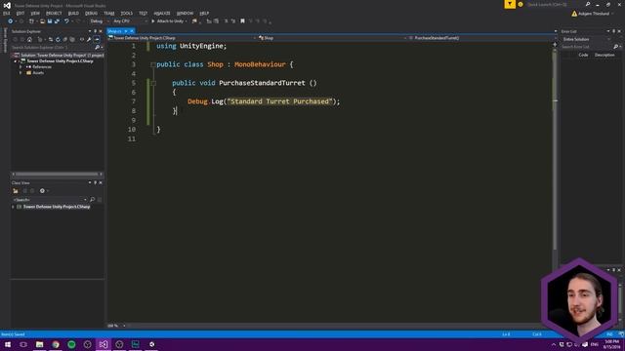This screenshot has width=625, height=351.
Task: Click the feedback smiley icon
Action: [x=521, y=4]
